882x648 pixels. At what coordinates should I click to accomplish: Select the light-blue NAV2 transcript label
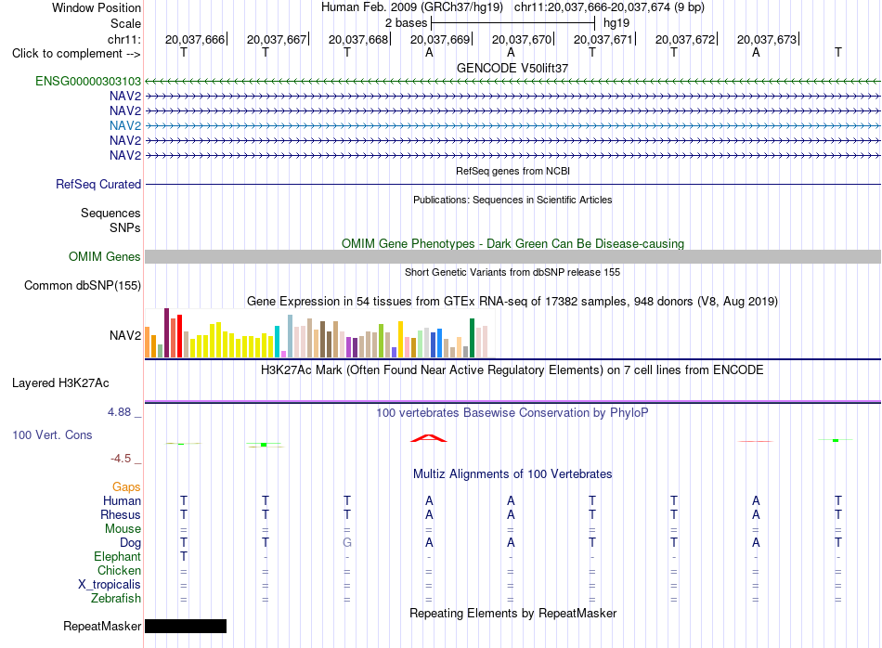(125, 125)
